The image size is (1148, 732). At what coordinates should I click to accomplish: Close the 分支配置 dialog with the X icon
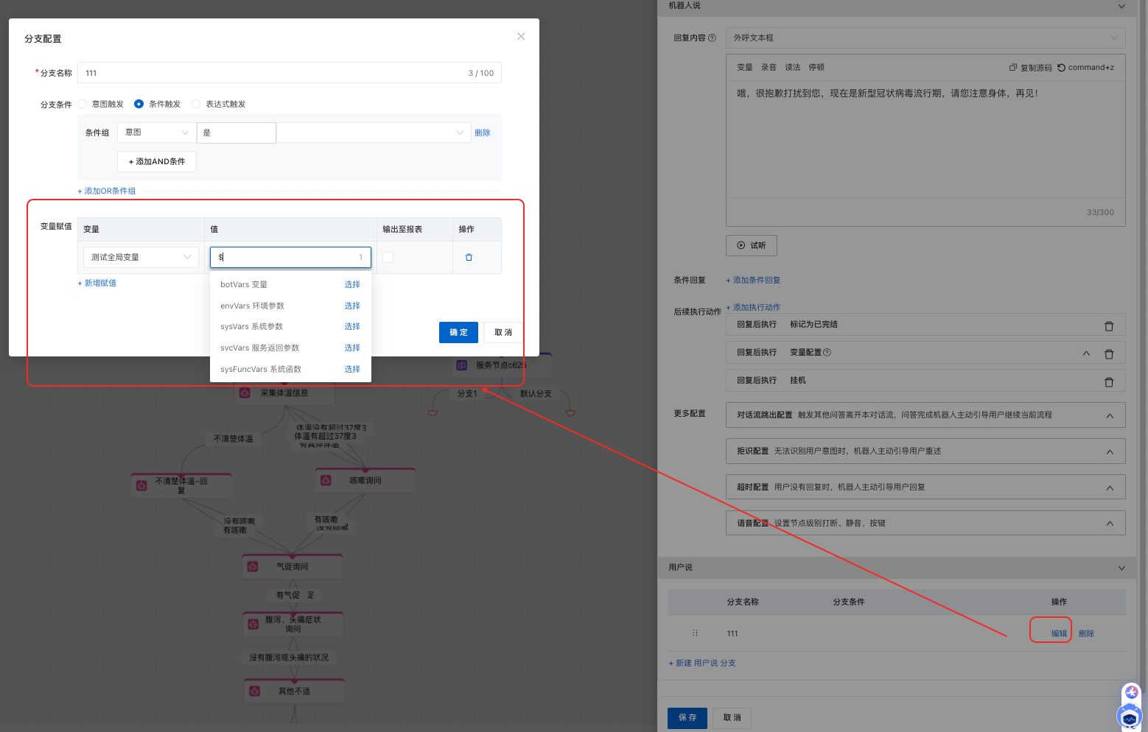521,37
